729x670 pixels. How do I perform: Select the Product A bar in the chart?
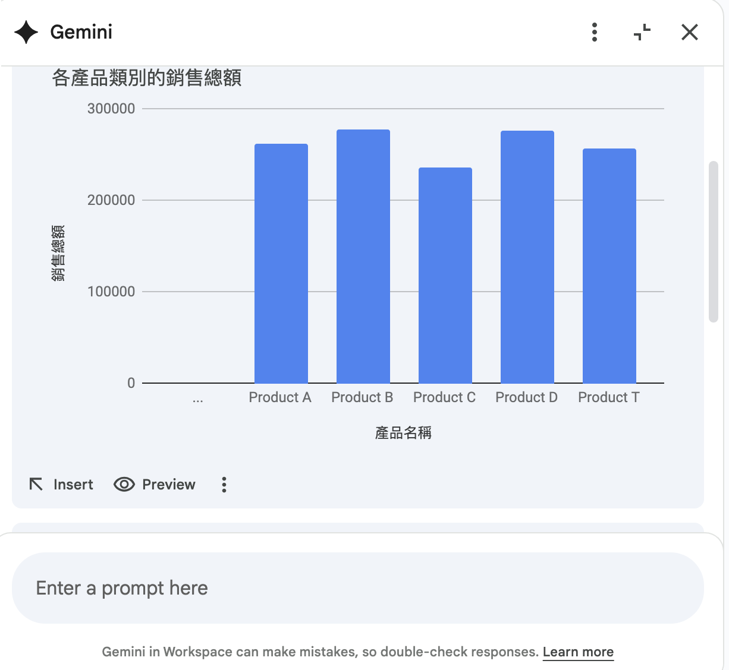coord(281,261)
